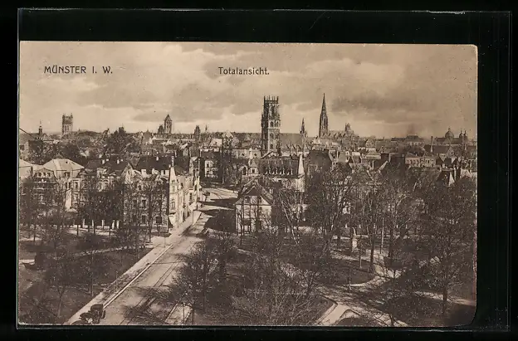Click the small thin spire between the two main towers
This screenshot has height=341, width=518.
[x=303, y=128]
